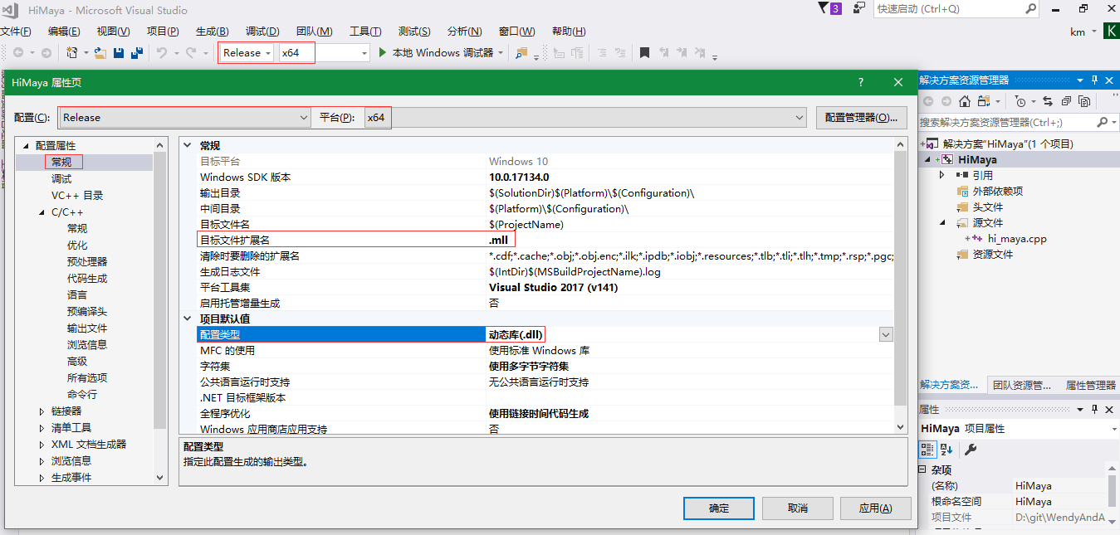The image size is (1120, 535).
Task: Collapse the 源文件 folder in Solution Explorer
Action: point(941,222)
